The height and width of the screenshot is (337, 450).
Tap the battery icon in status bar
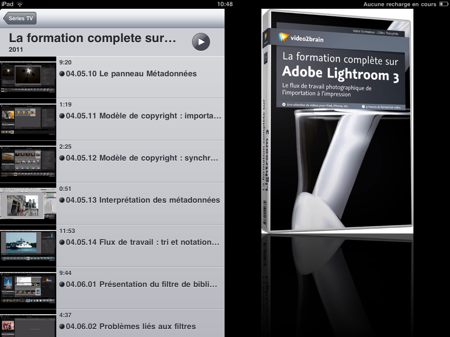pyautogui.click(x=443, y=4)
